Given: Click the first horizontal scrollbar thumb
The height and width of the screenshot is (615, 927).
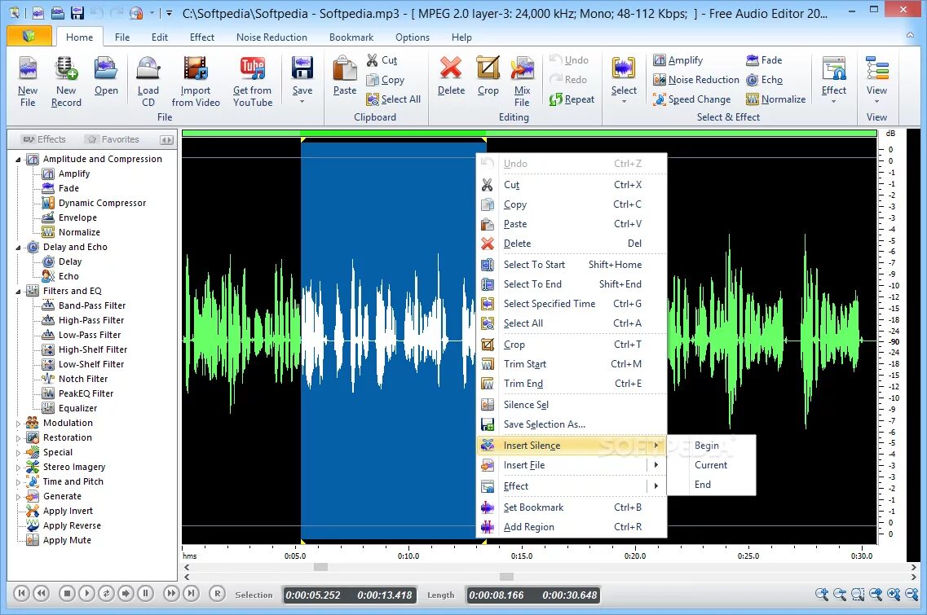Looking at the screenshot, I should [320, 567].
